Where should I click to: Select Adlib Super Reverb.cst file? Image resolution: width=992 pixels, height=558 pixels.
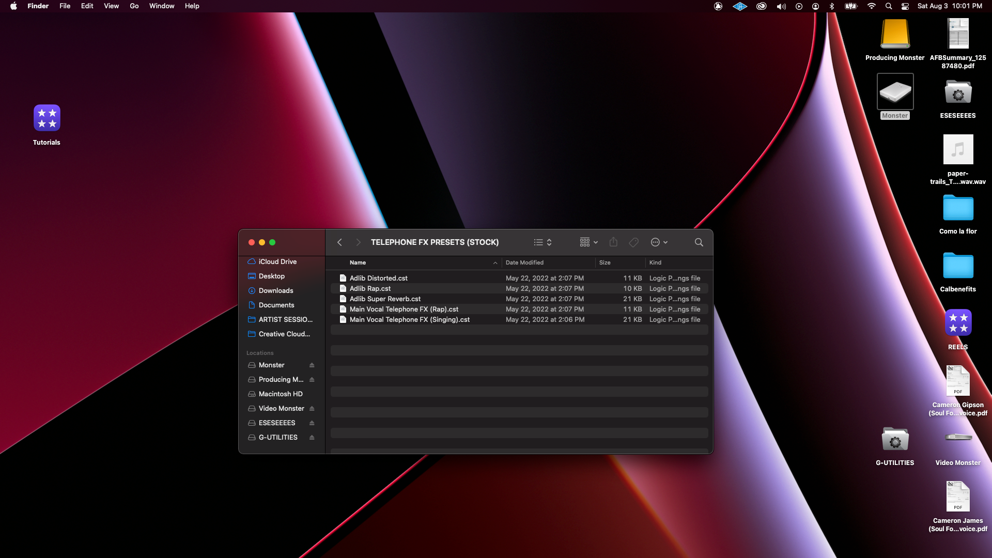click(385, 299)
